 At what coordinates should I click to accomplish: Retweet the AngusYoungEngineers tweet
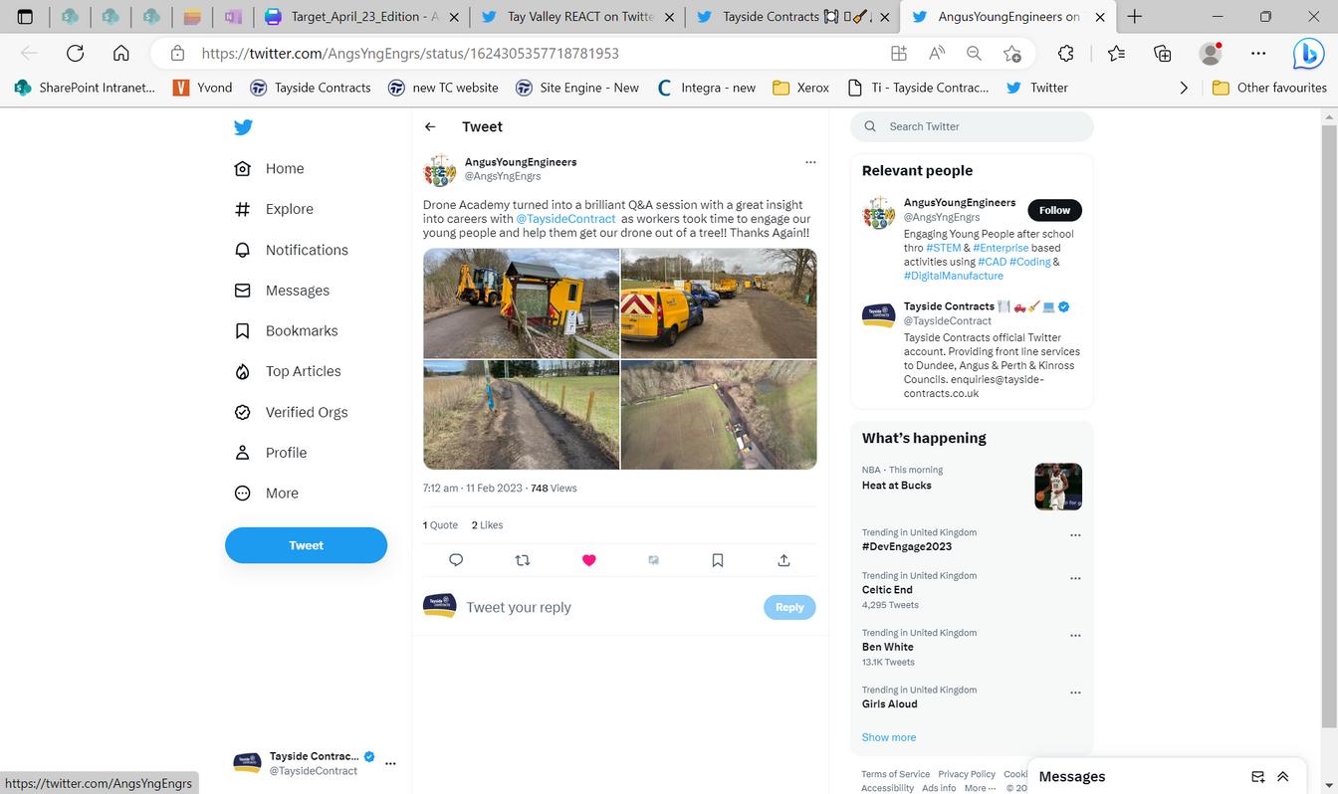point(523,560)
